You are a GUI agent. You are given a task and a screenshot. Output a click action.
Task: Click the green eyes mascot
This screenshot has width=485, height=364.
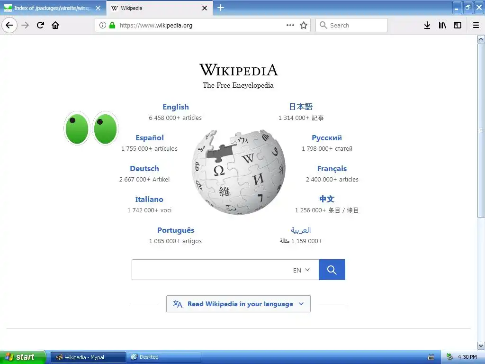pyautogui.click(x=91, y=128)
